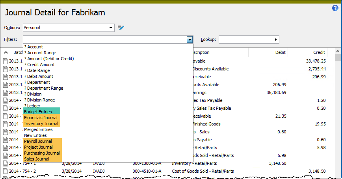Click document icon for 2014 - 754 - 2 row
The image size is (342, 179).
(x=6, y=171)
